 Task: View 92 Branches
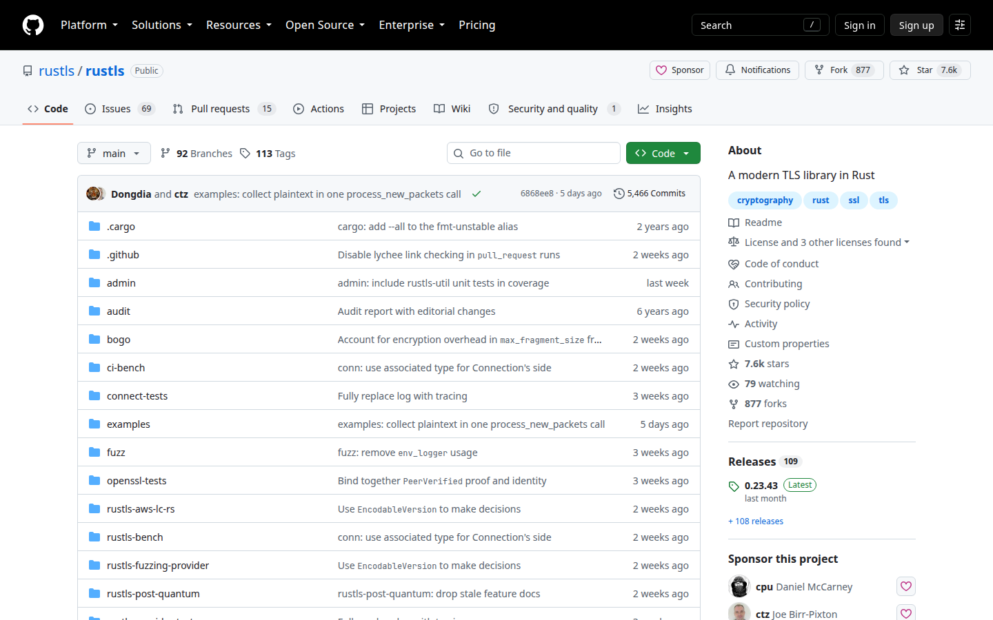197,154
